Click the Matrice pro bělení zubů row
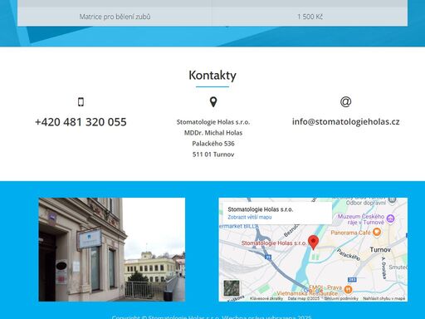Screen dimensions: 425x319 [212, 17]
